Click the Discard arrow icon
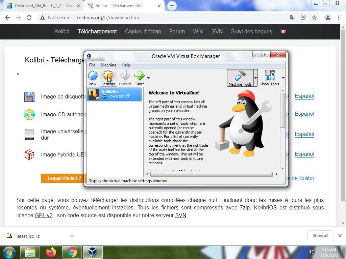Viewport: 346px width, 259px height. (125, 76)
